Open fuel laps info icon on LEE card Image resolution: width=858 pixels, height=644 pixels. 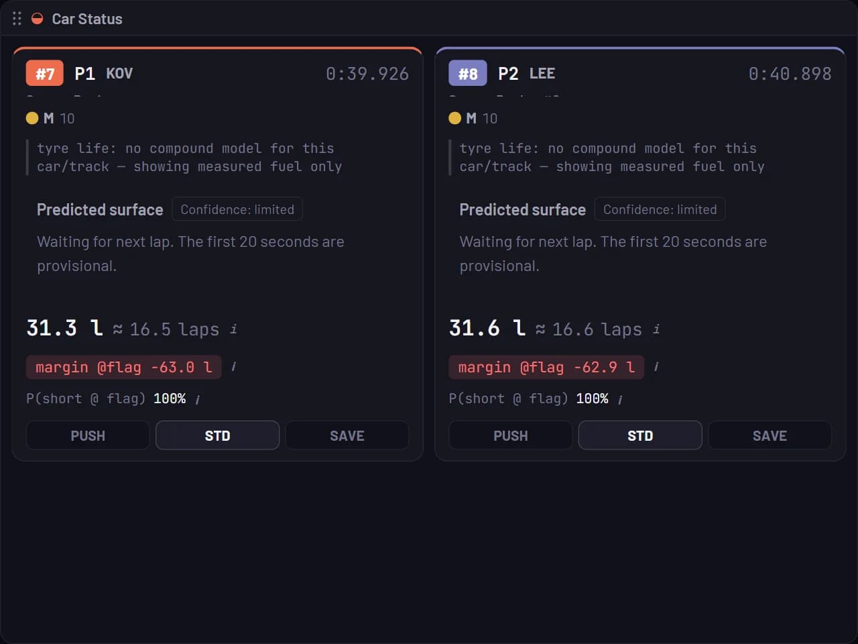click(x=656, y=329)
